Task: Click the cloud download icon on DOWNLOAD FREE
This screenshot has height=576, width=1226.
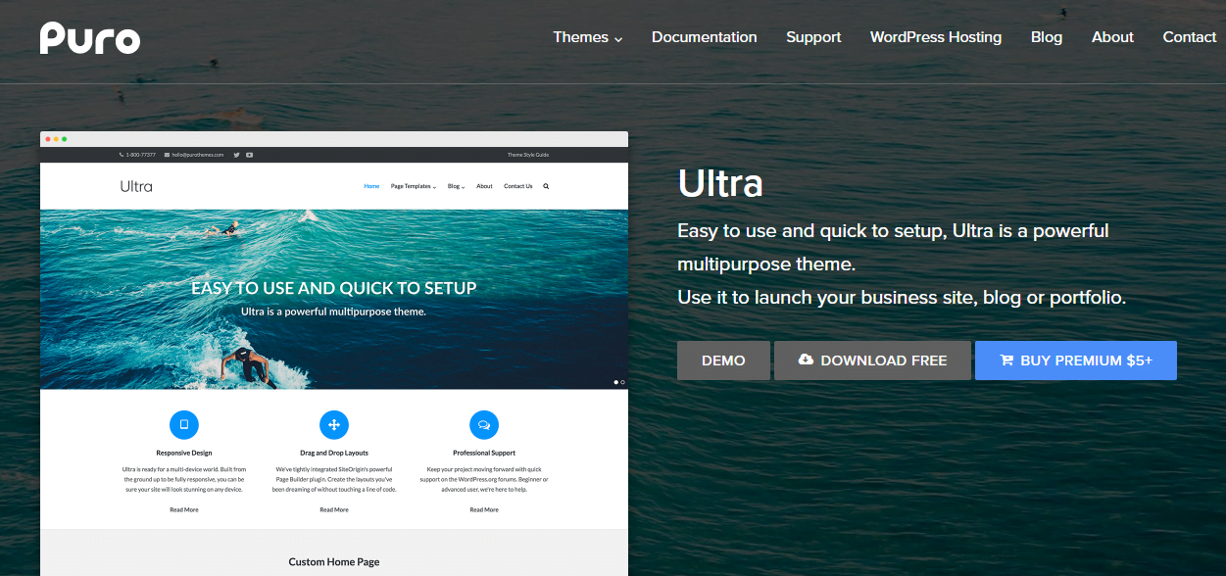Action: (806, 360)
